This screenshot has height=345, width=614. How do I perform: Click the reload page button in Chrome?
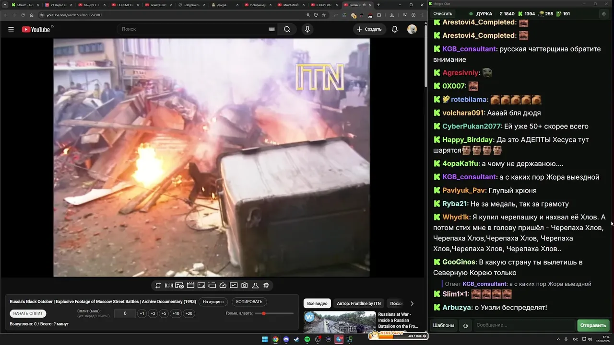pyautogui.click(x=23, y=15)
